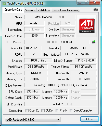Click the Driver Version field
102x126 pixels.
tap(60, 85)
